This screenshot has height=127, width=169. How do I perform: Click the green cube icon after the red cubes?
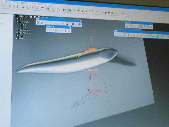(x=112, y=13)
